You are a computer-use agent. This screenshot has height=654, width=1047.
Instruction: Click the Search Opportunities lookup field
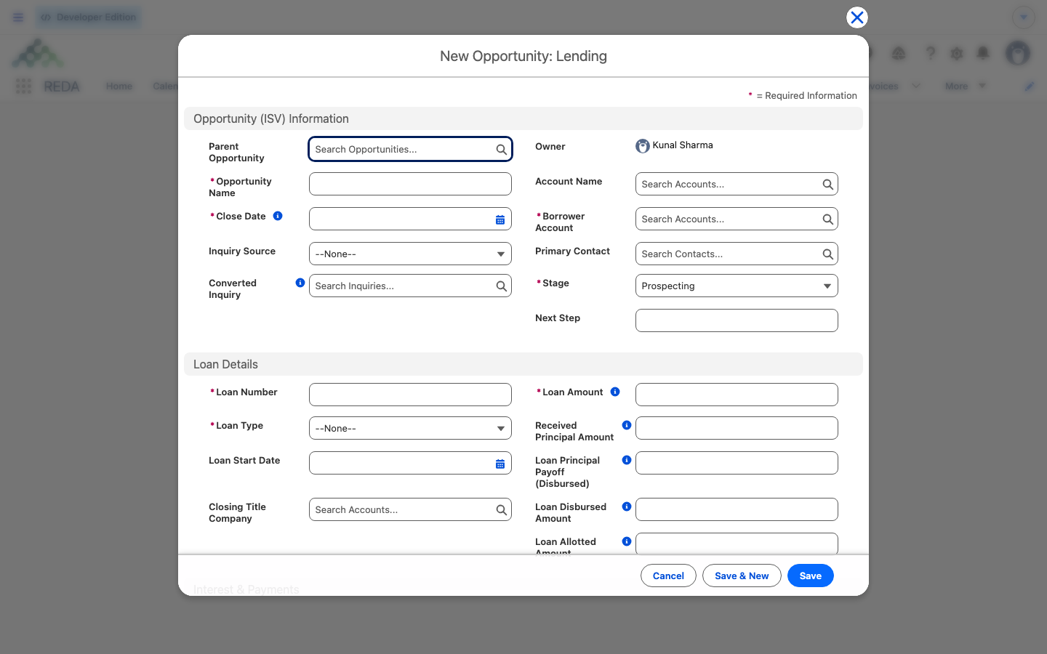(x=410, y=149)
